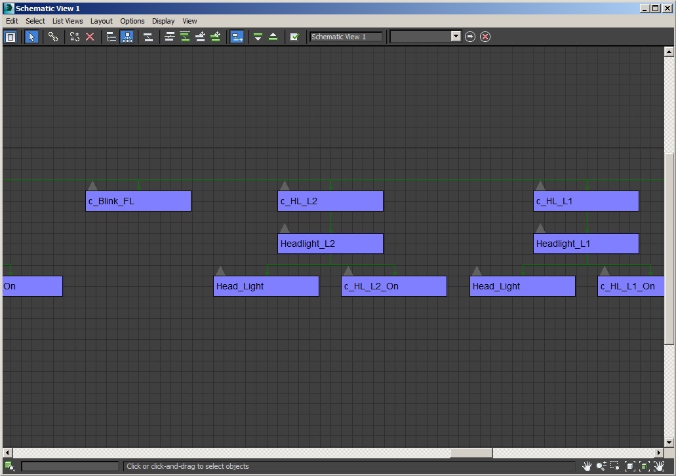
Task: Open the Layout menu
Action: click(101, 21)
